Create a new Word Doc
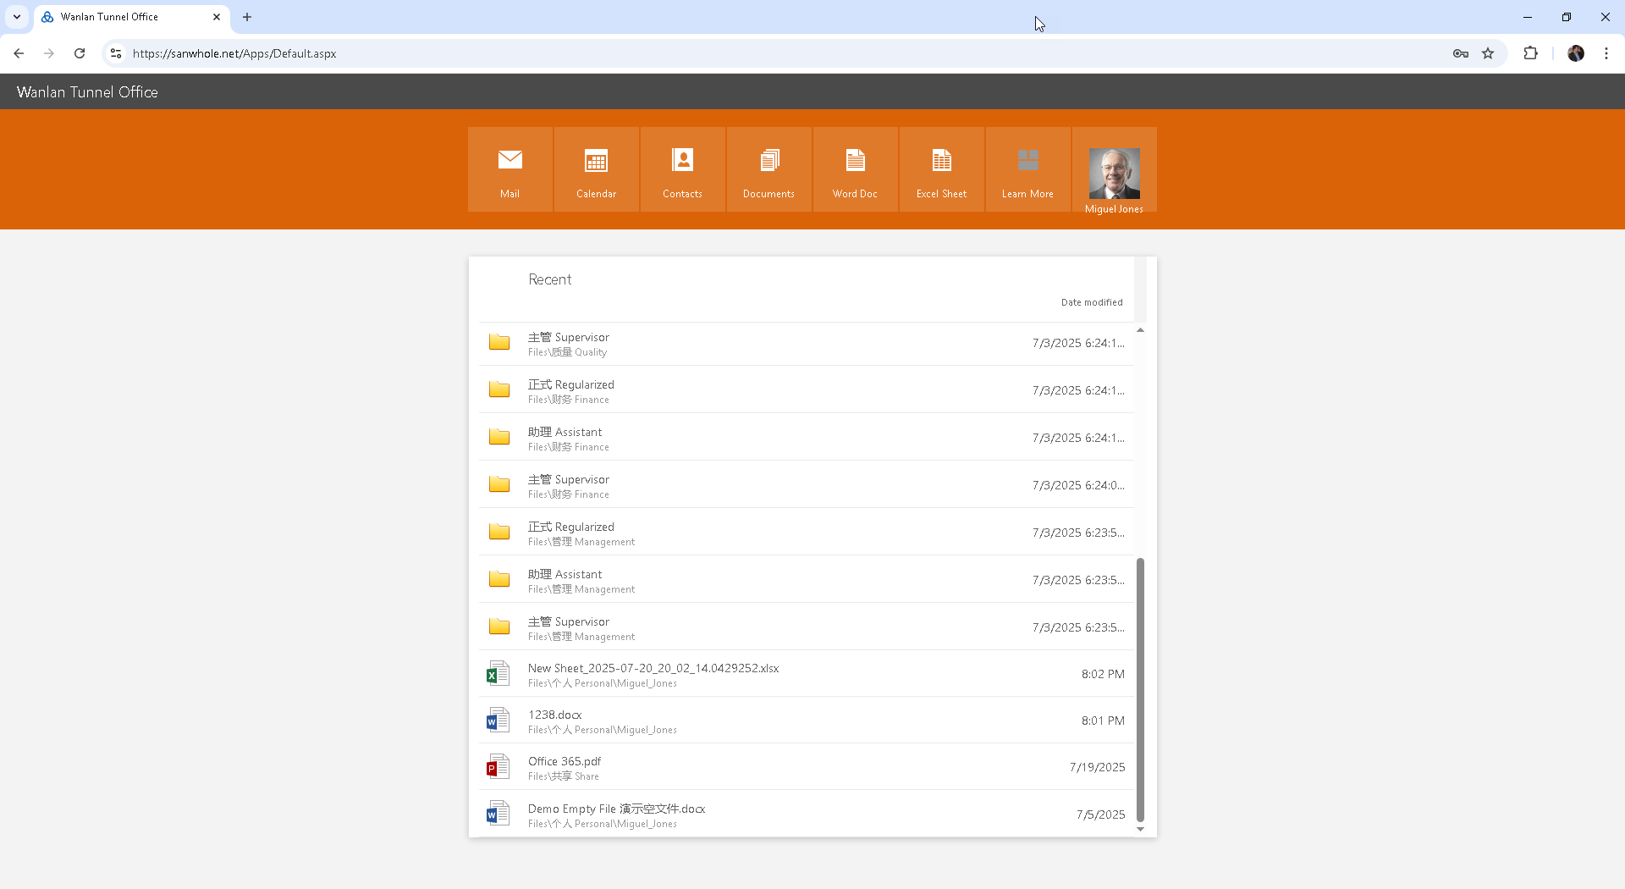This screenshot has height=889, width=1625. (x=855, y=169)
